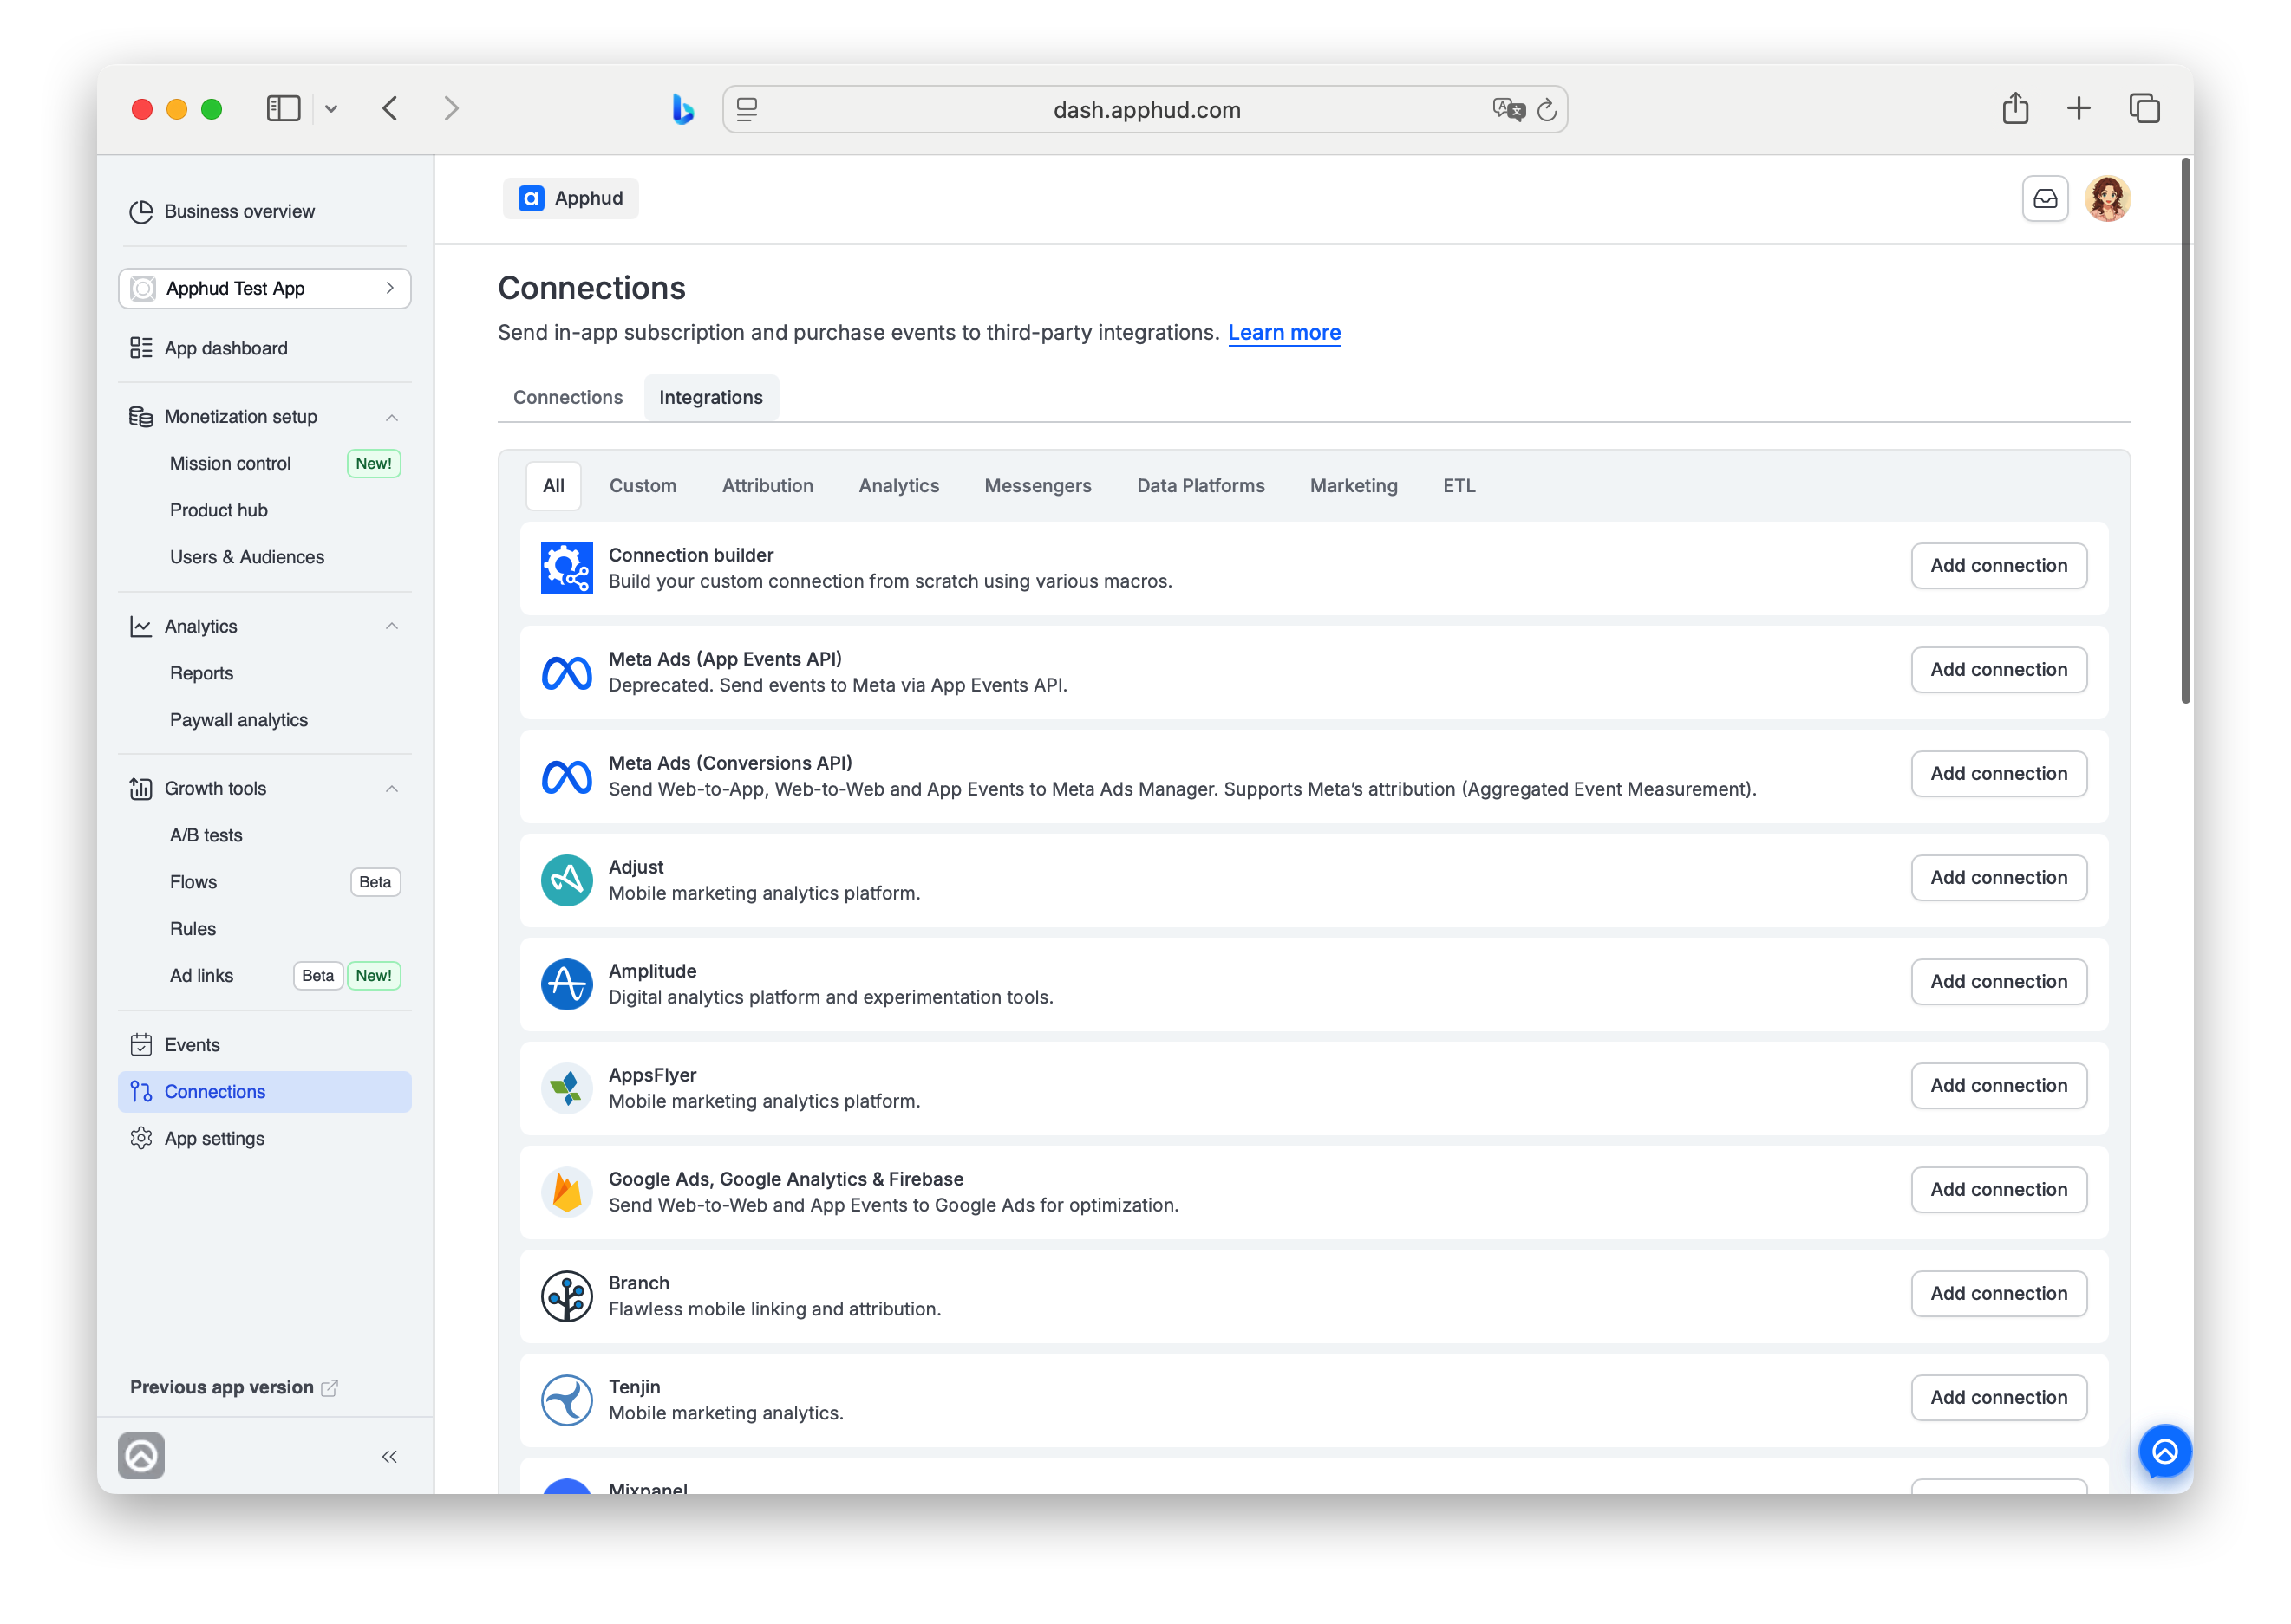
Task: Click Safari share icon
Action: (x=2016, y=108)
